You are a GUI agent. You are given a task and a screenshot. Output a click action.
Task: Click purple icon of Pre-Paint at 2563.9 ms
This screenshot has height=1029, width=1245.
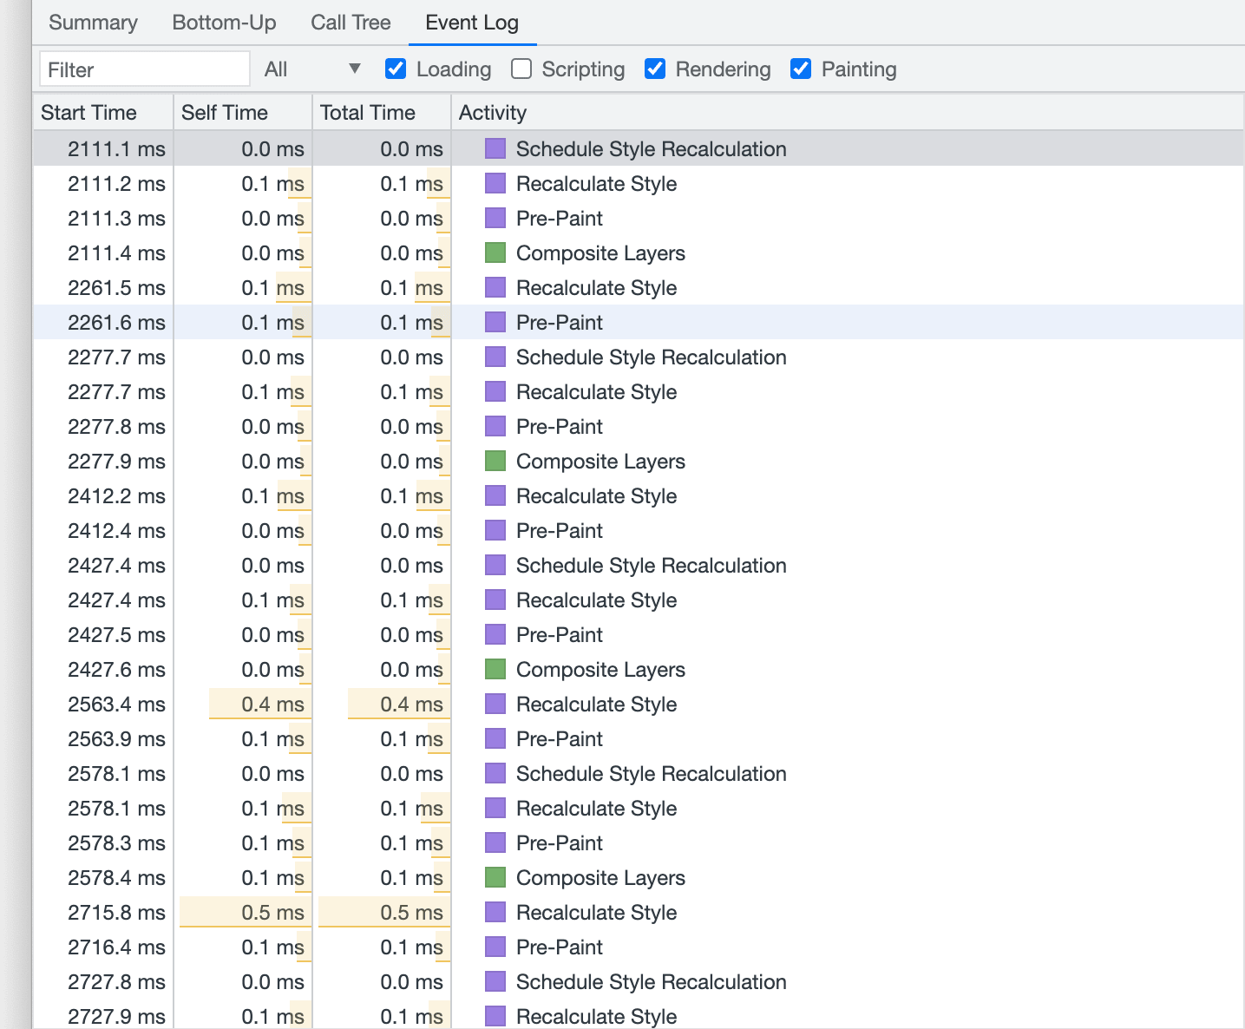[x=495, y=738]
